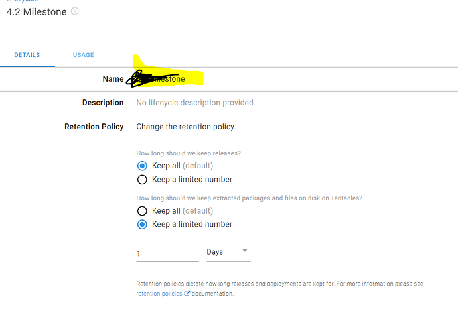Click the '4.2 Milestone' page title
The width and height of the screenshot is (458, 309).
point(37,12)
